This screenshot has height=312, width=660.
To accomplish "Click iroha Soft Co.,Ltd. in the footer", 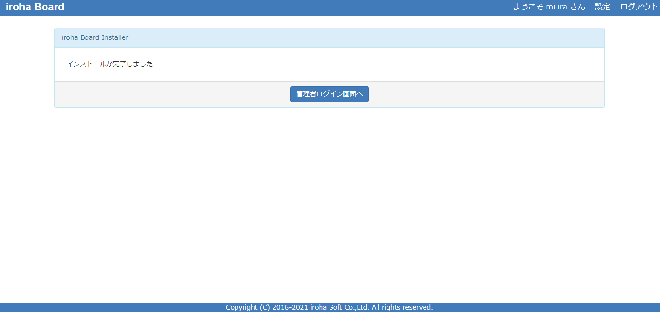I will coord(340,307).
